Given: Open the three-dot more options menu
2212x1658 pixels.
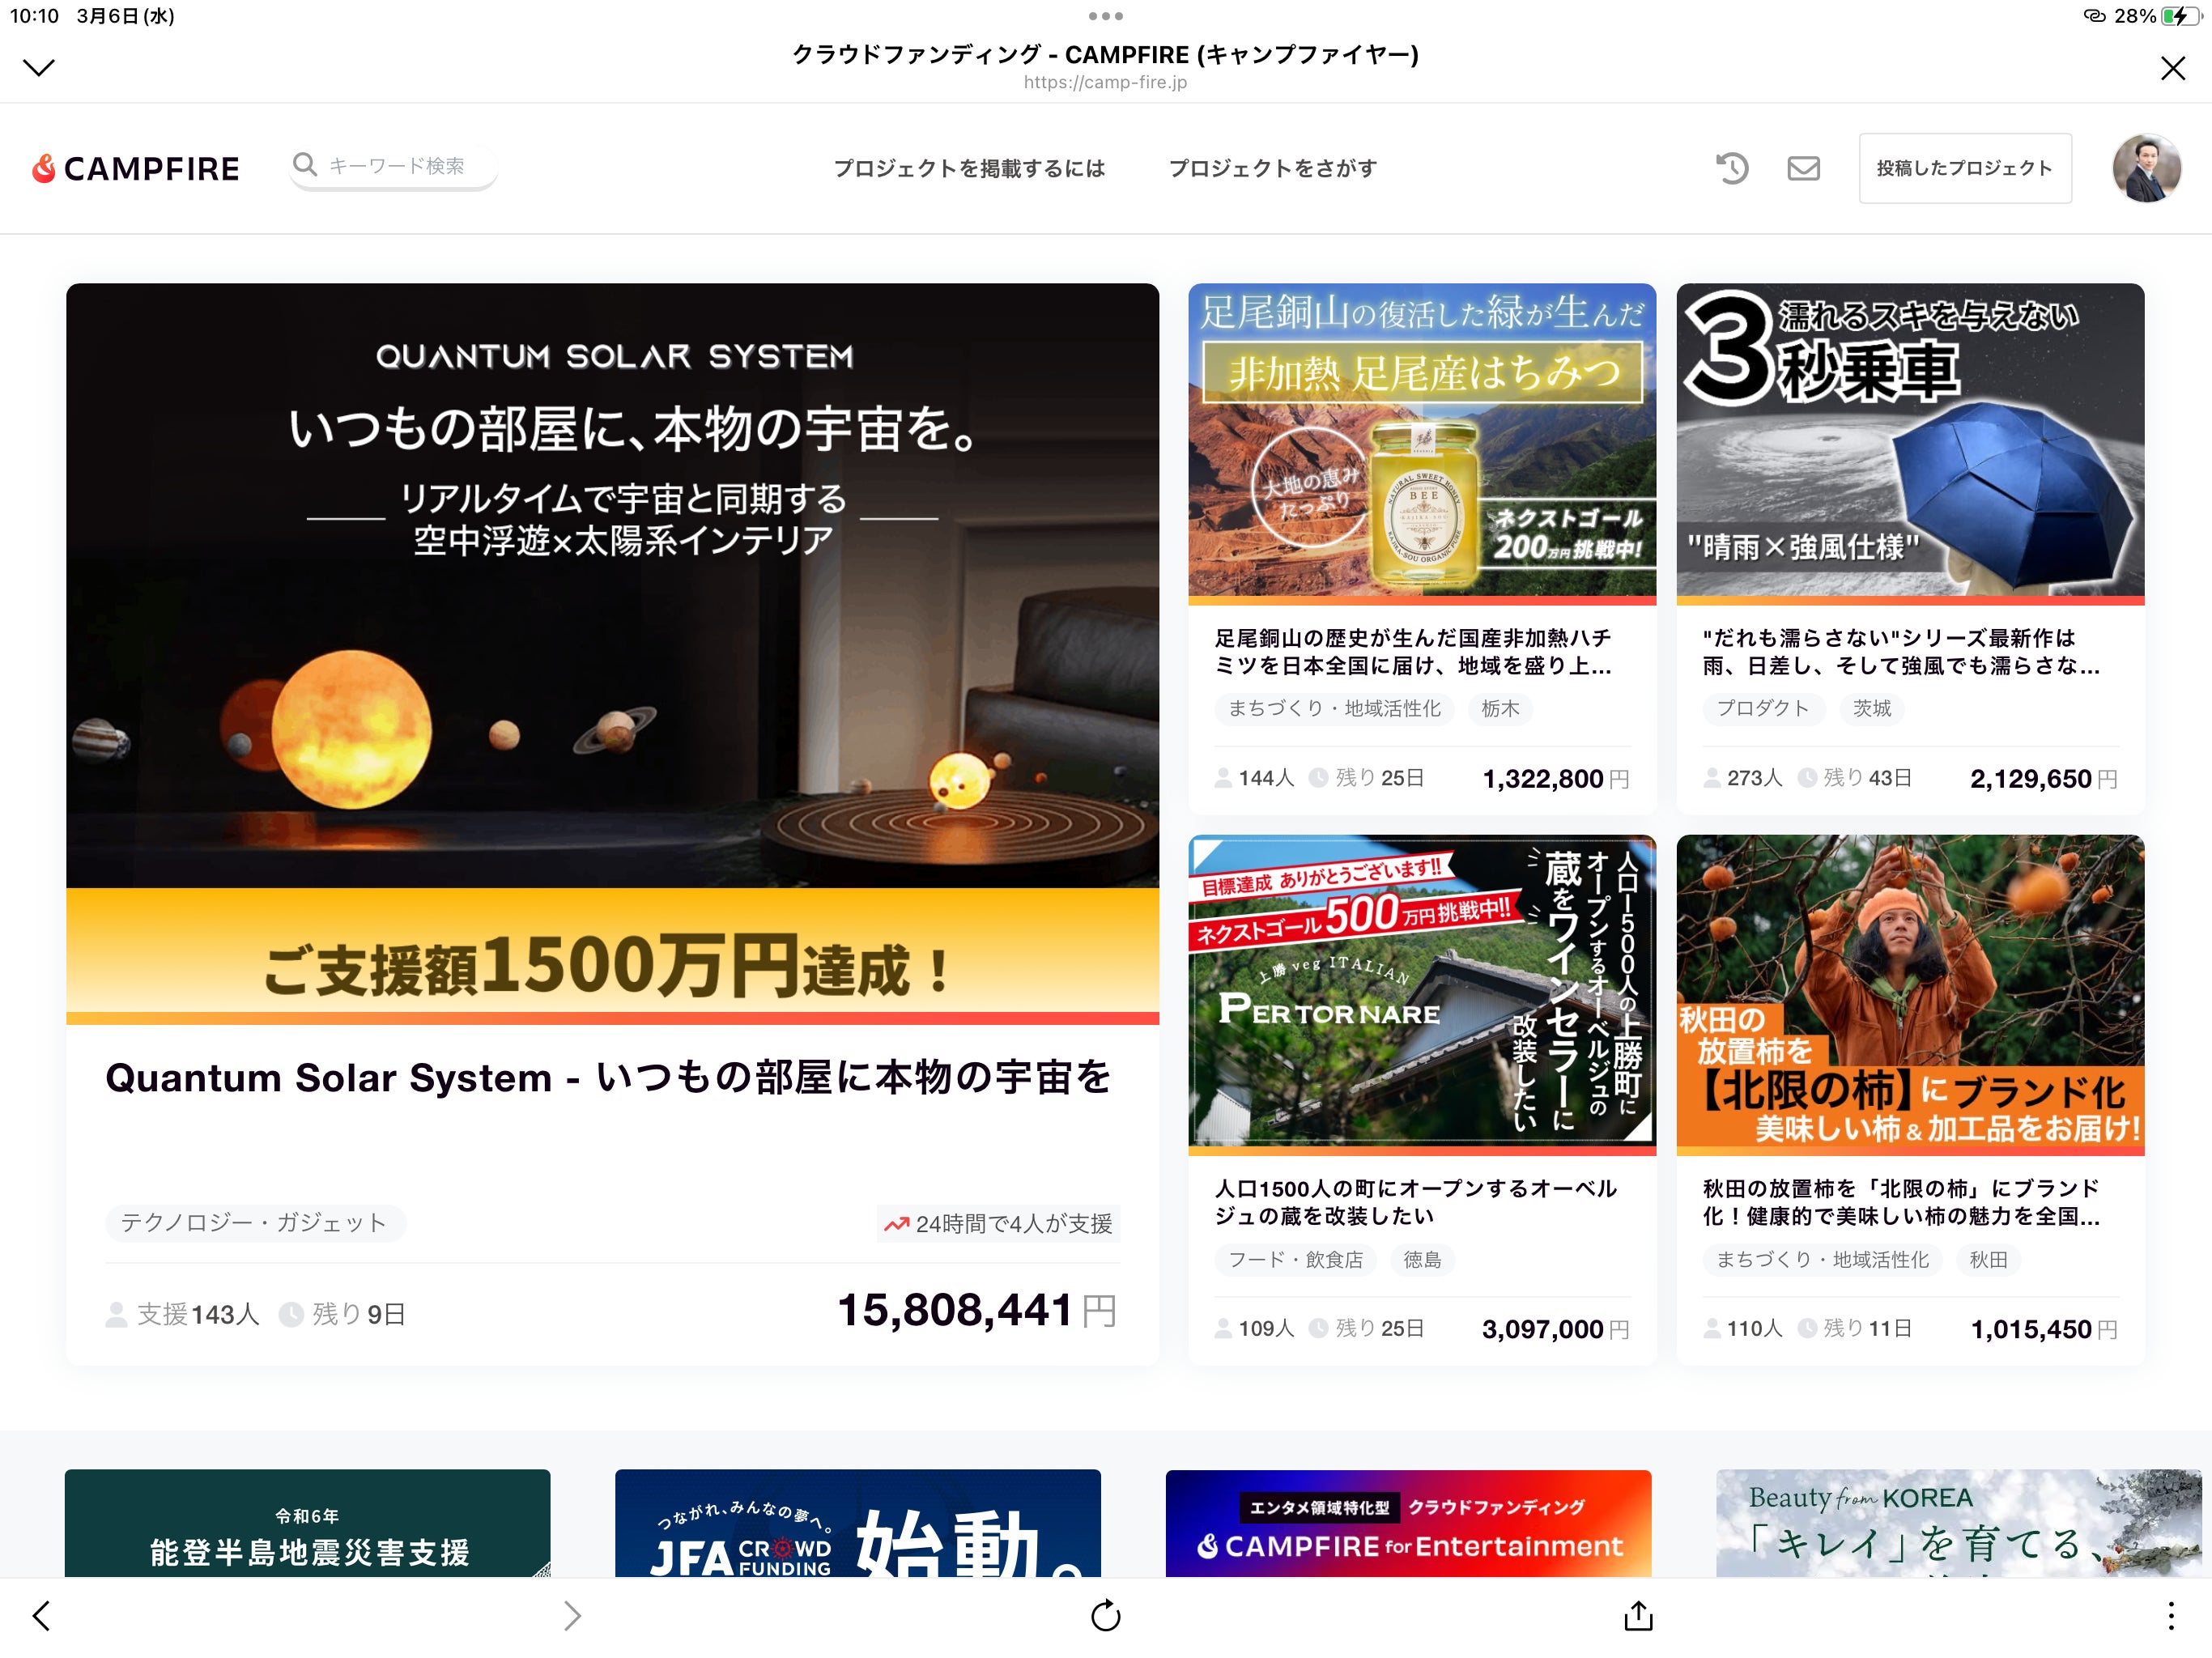Looking at the screenshot, I should coord(2170,1615).
